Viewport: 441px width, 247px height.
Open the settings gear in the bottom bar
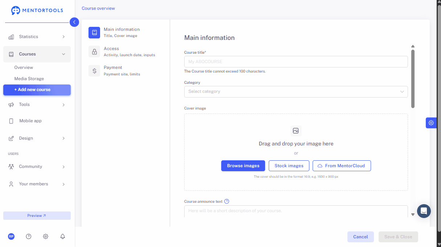[x=46, y=236]
